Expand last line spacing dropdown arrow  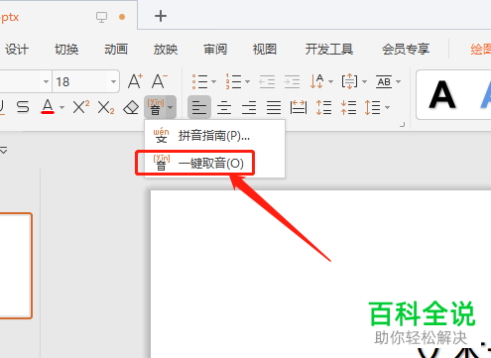pos(387,107)
